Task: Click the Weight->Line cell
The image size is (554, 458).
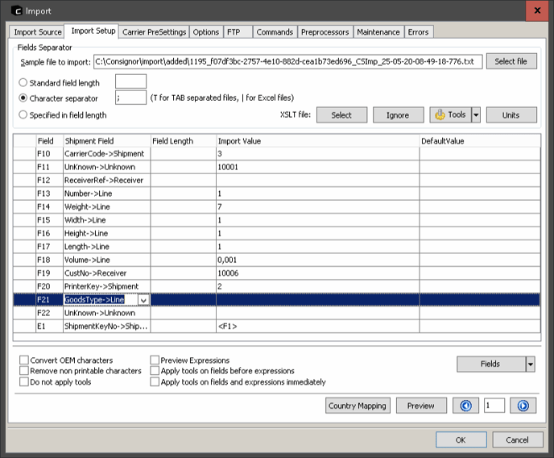Action: (x=107, y=207)
